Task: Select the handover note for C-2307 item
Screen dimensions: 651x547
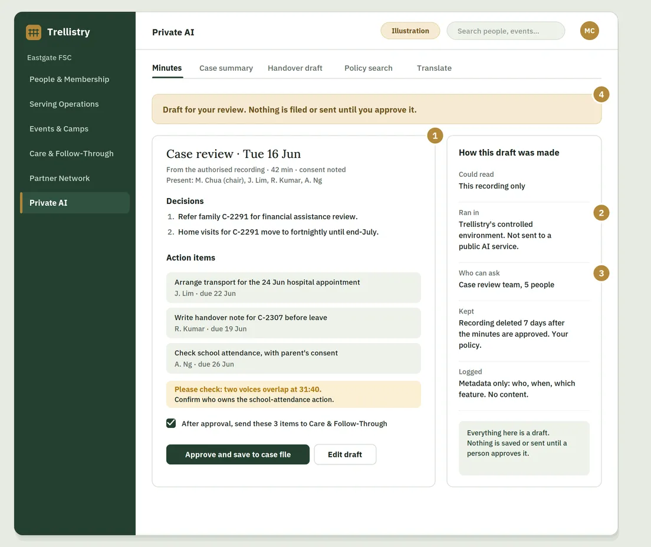Action: click(x=294, y=323)
